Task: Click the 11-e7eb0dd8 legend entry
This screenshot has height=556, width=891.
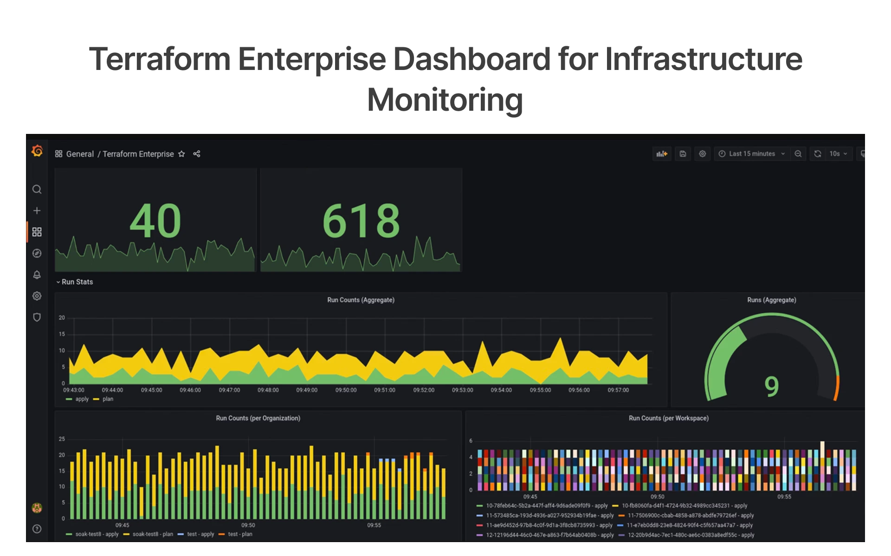Action: point(685,525)
